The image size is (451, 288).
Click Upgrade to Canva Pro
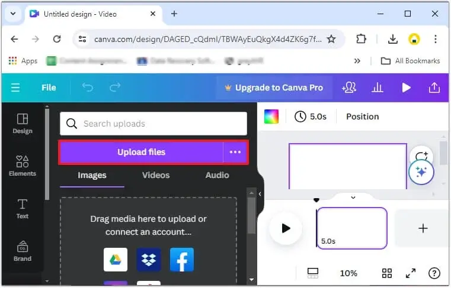pyautogui.click(x=274, y=88)
